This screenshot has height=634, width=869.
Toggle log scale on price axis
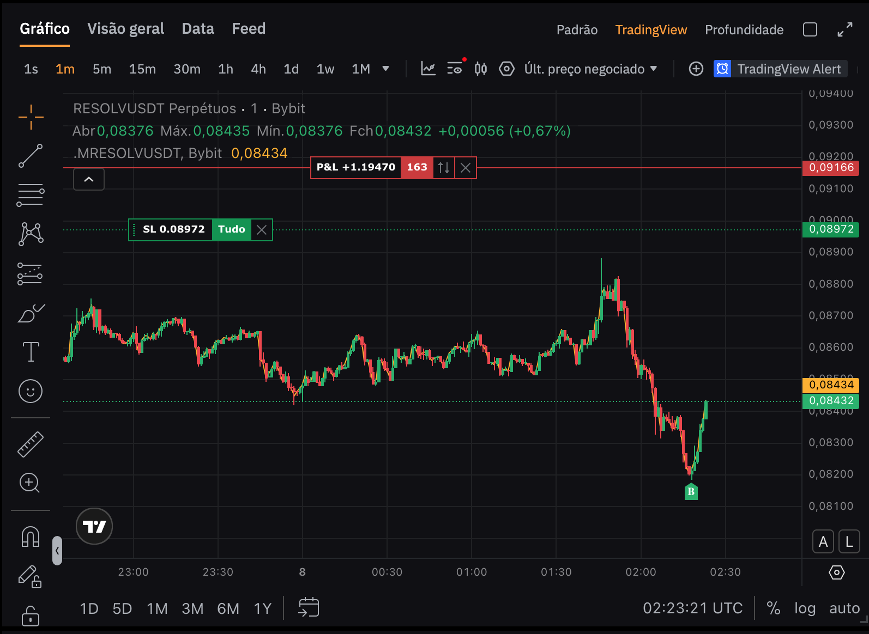click(x=804, y=608)
